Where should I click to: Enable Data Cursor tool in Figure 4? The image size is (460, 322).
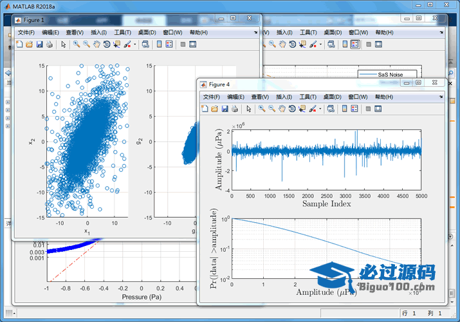[302, 109]
